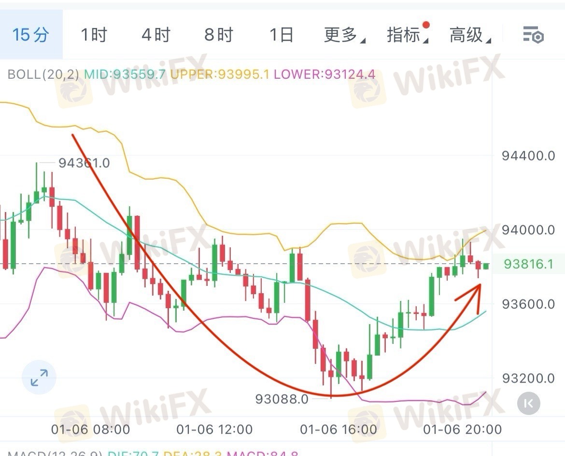Click the yellow UPPER band value
Viewport: 565px width, 456px height.
[220, 75]
